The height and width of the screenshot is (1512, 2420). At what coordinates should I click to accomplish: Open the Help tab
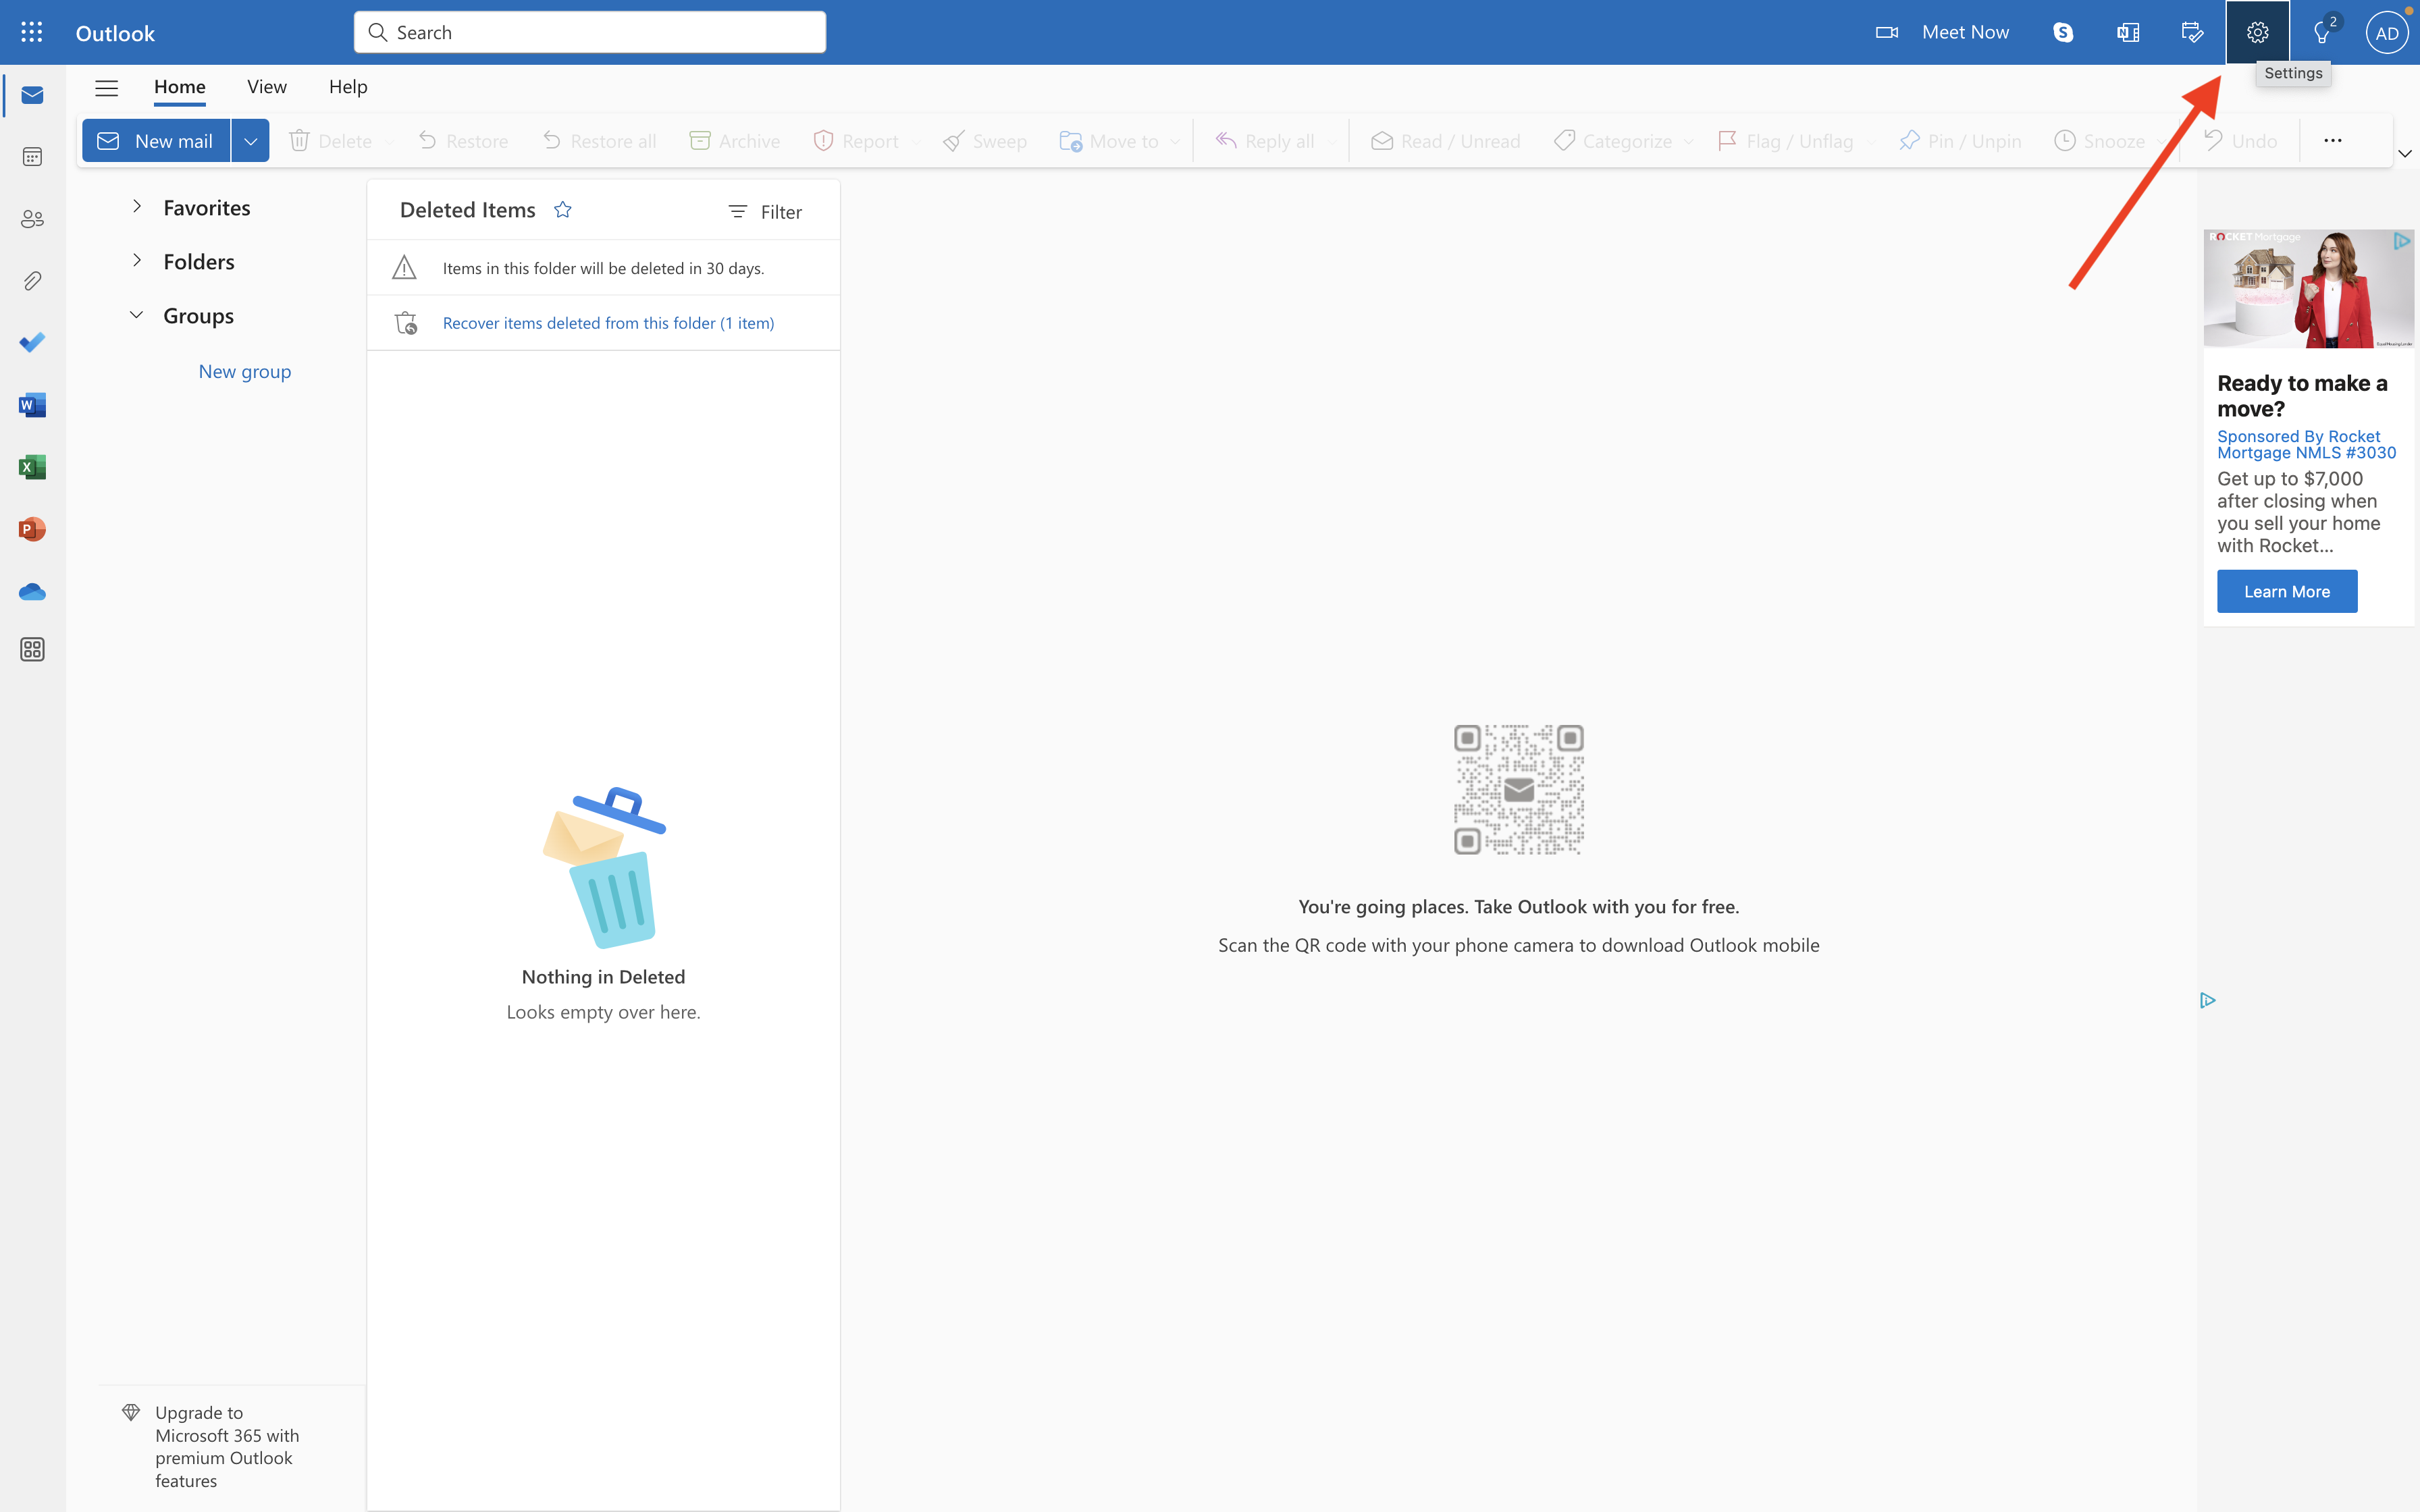click(348, 87)
